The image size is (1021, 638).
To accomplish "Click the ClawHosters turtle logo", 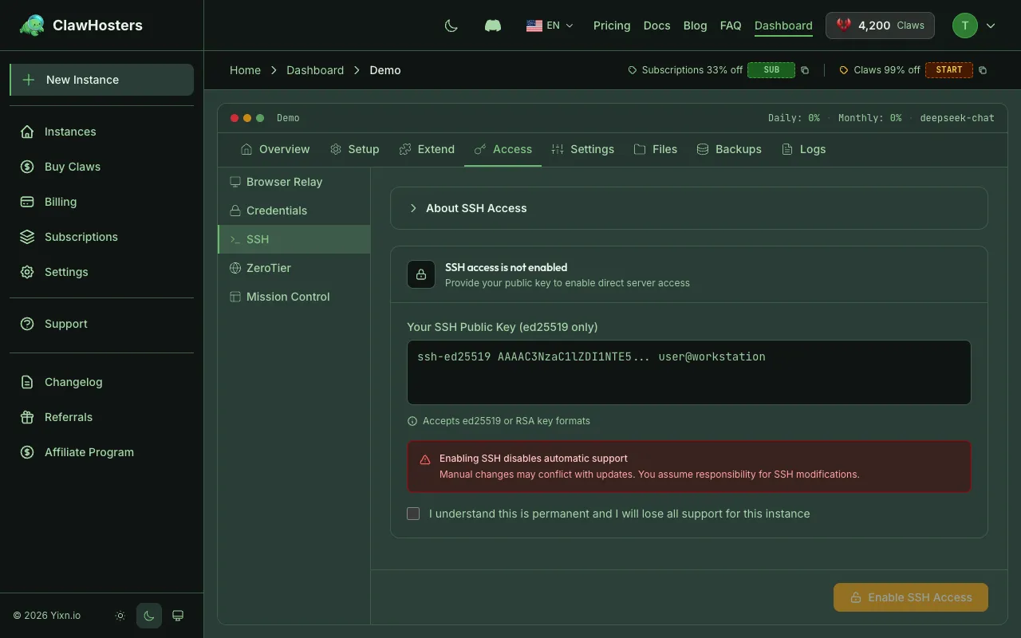I will (x=32, y=26).
